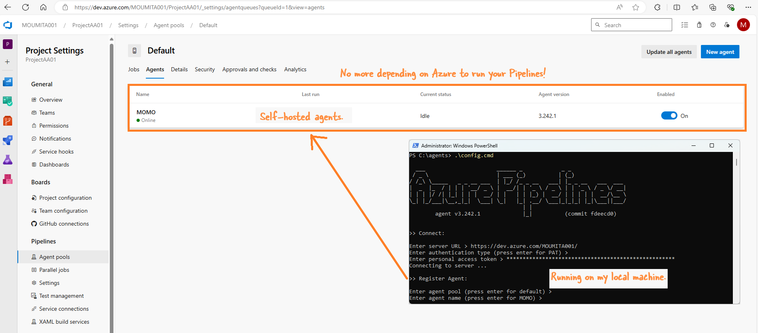Click the plus add icon in left rail
Image resolution: width=758 pixels, height=333 pixels.
pos(7,62)
